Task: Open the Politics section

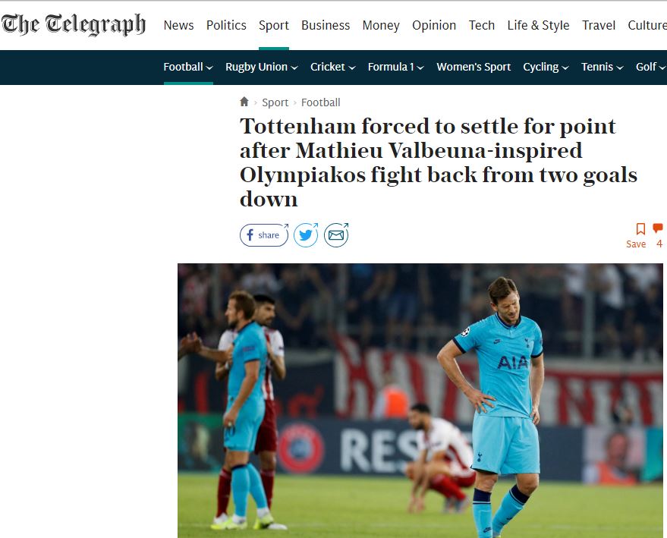Action: tap(226, 26)
